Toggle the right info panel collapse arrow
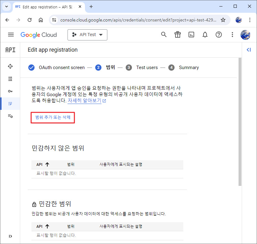The height and width of the screenshot is (244, 257). 249,50
